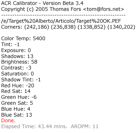Click the Contrast: -3 line

pos(16,68)
